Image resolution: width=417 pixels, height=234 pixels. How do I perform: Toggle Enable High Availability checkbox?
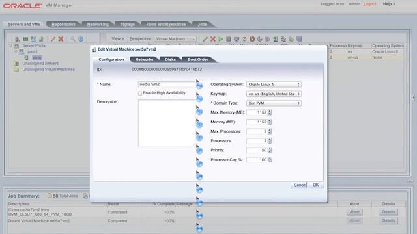(x=140, y=93)
